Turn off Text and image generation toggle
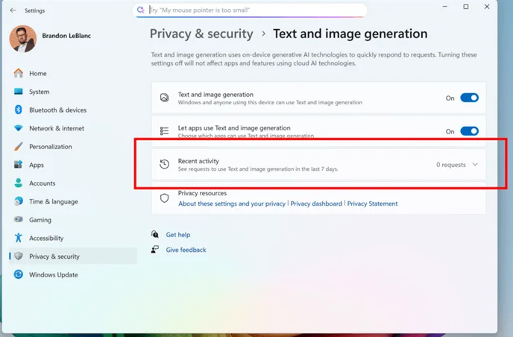513x337 pixels. (469, 98)
